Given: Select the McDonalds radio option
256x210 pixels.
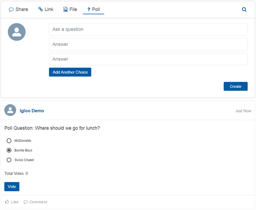Looking at the screenshot, I should 9,141.
